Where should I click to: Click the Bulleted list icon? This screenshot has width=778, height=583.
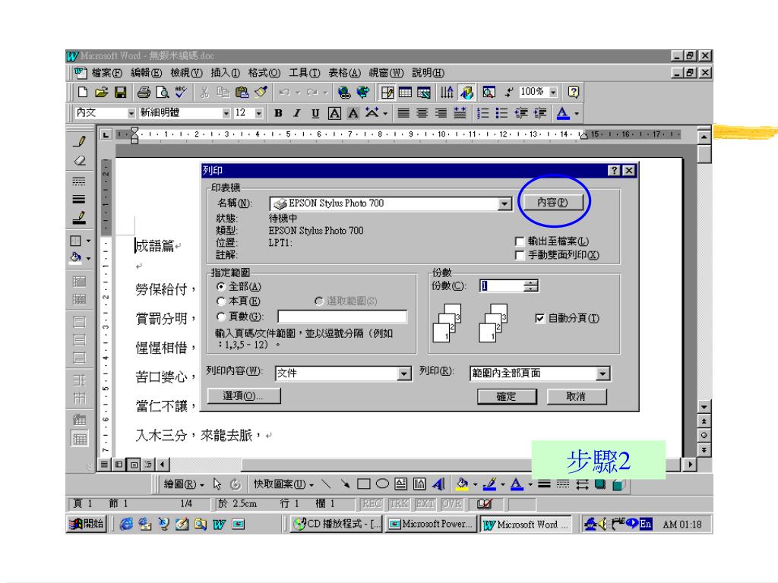click(x=501, y=114)
